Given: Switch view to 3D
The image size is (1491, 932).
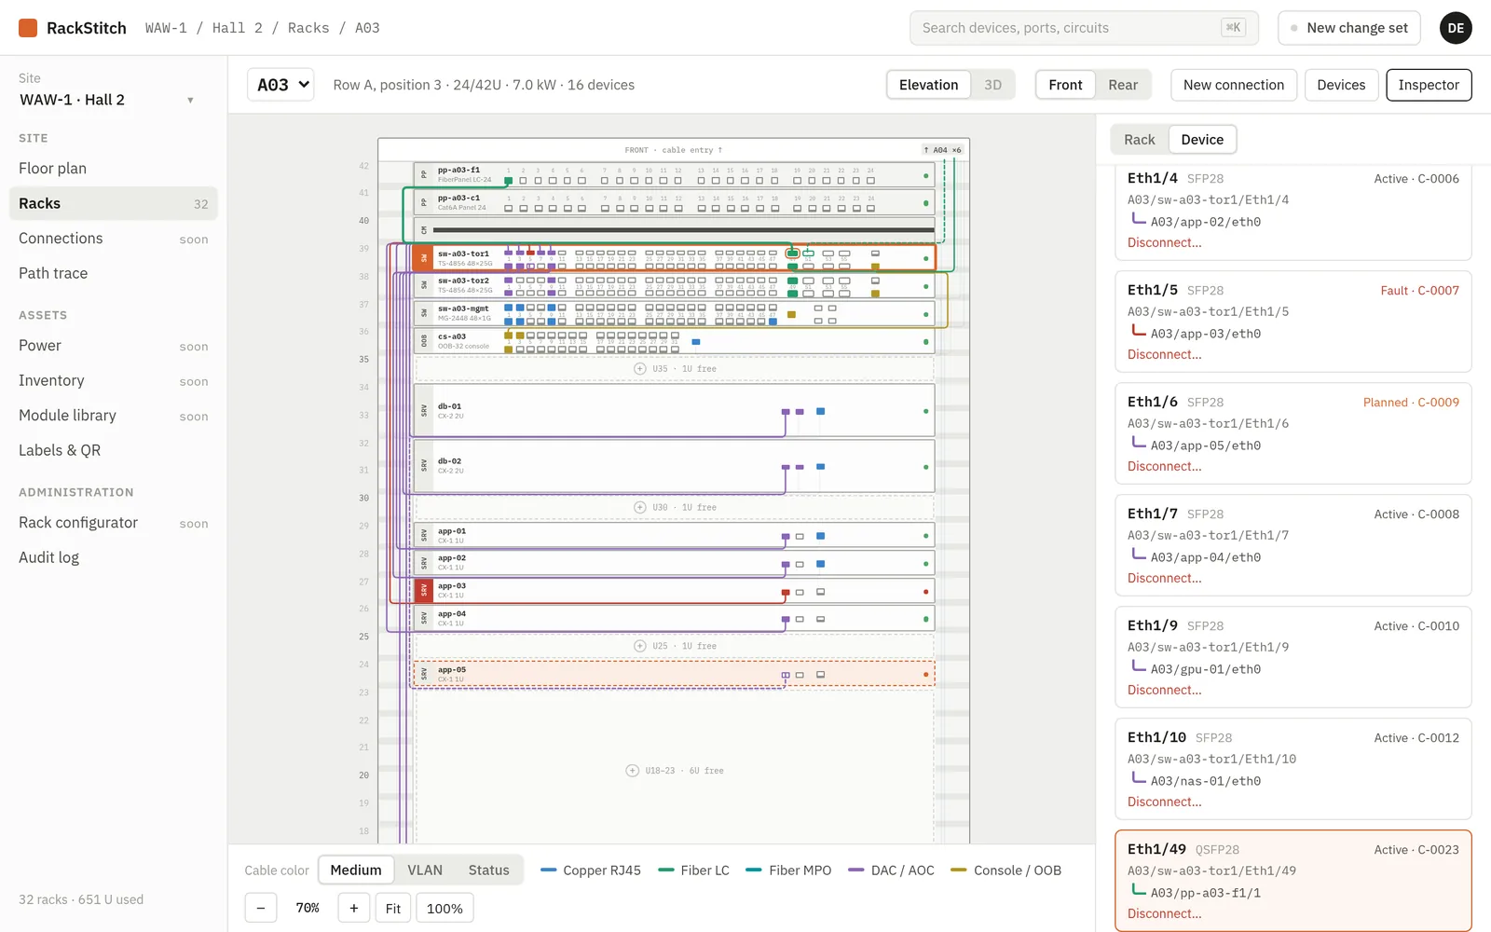Looking at the screenshot, I should pyautogui.click(x=993, y=85).
